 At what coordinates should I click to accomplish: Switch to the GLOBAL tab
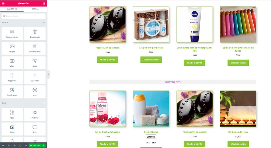(35, 9)
